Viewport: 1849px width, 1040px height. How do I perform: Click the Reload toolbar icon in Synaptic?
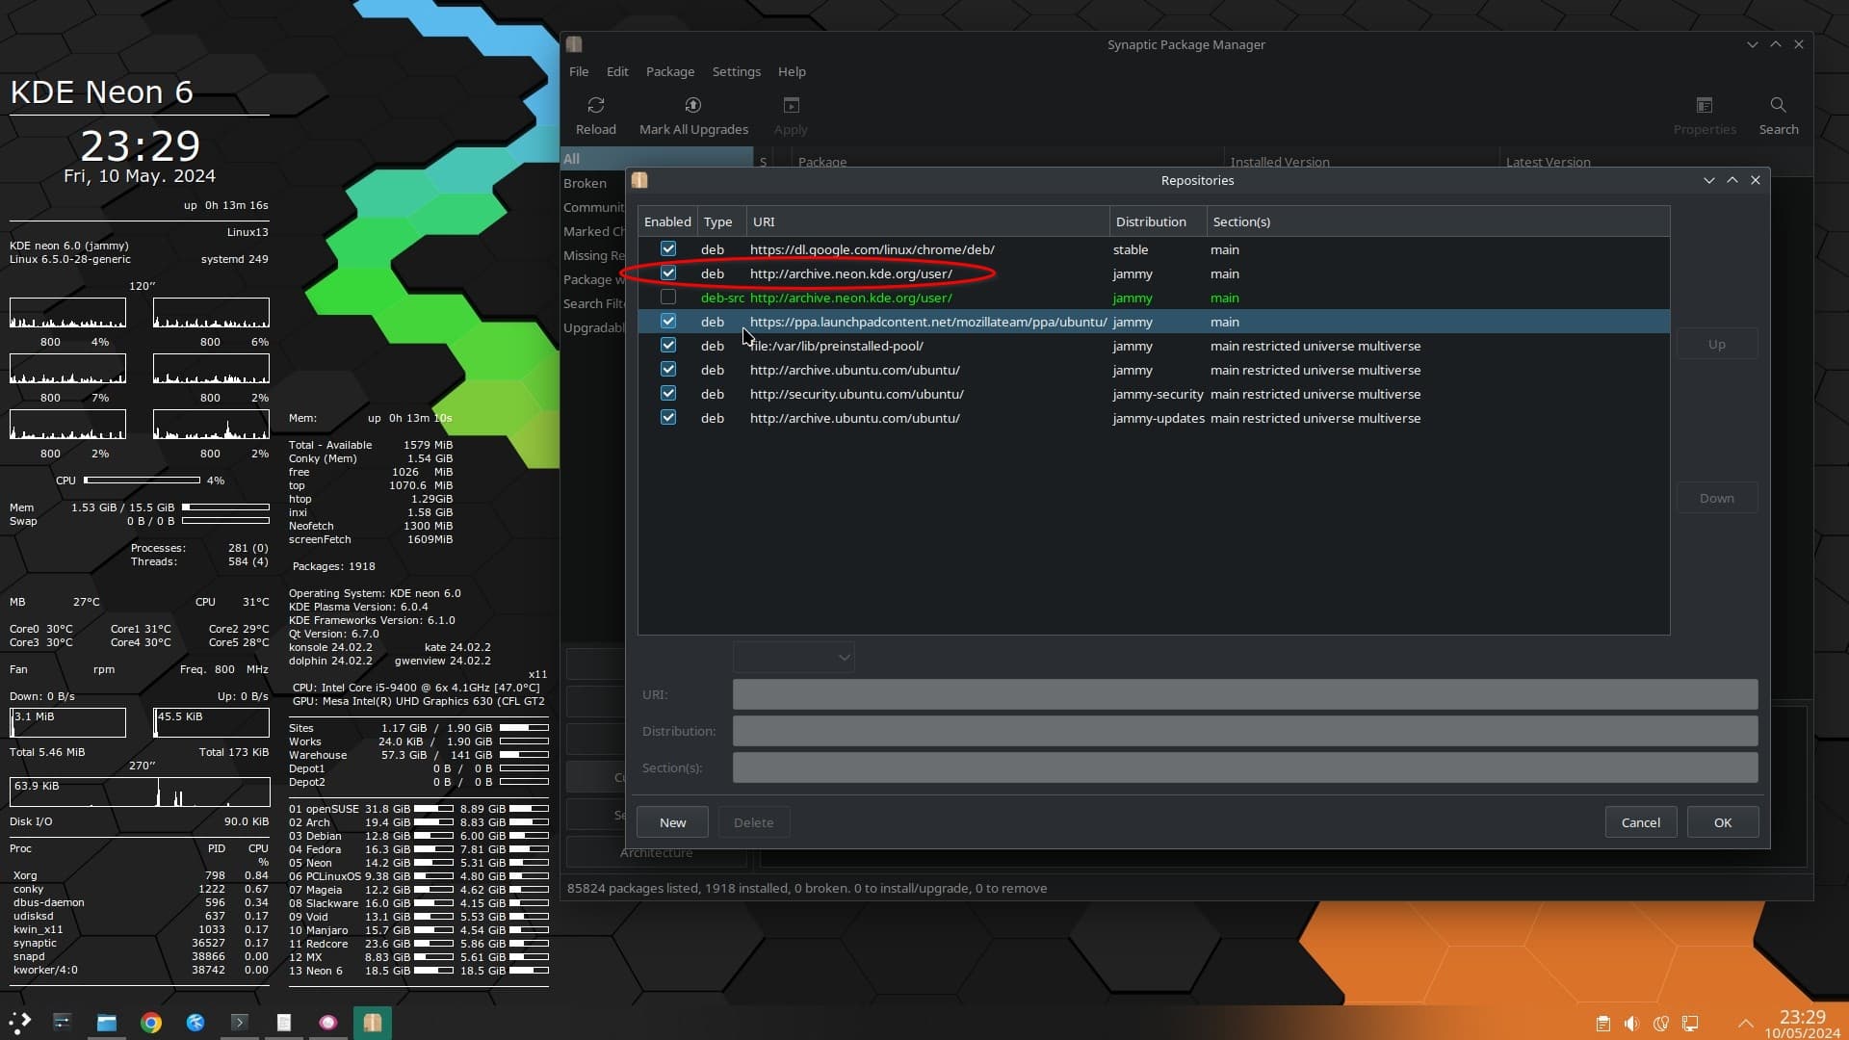pos(595,105)
